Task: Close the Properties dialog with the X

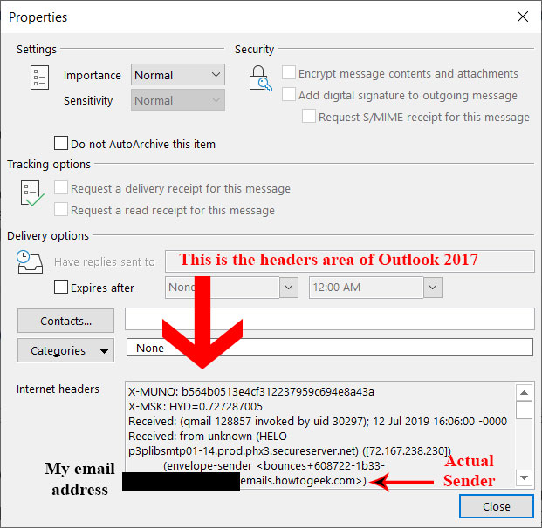Action: tap(522, 17)
